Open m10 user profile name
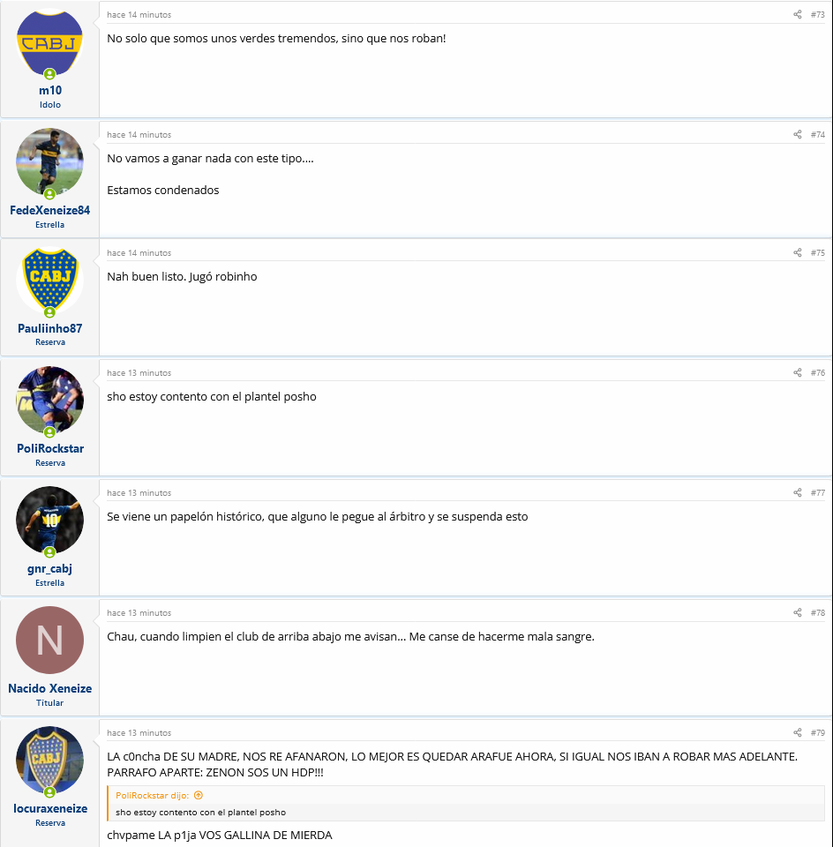 [50, 90]
